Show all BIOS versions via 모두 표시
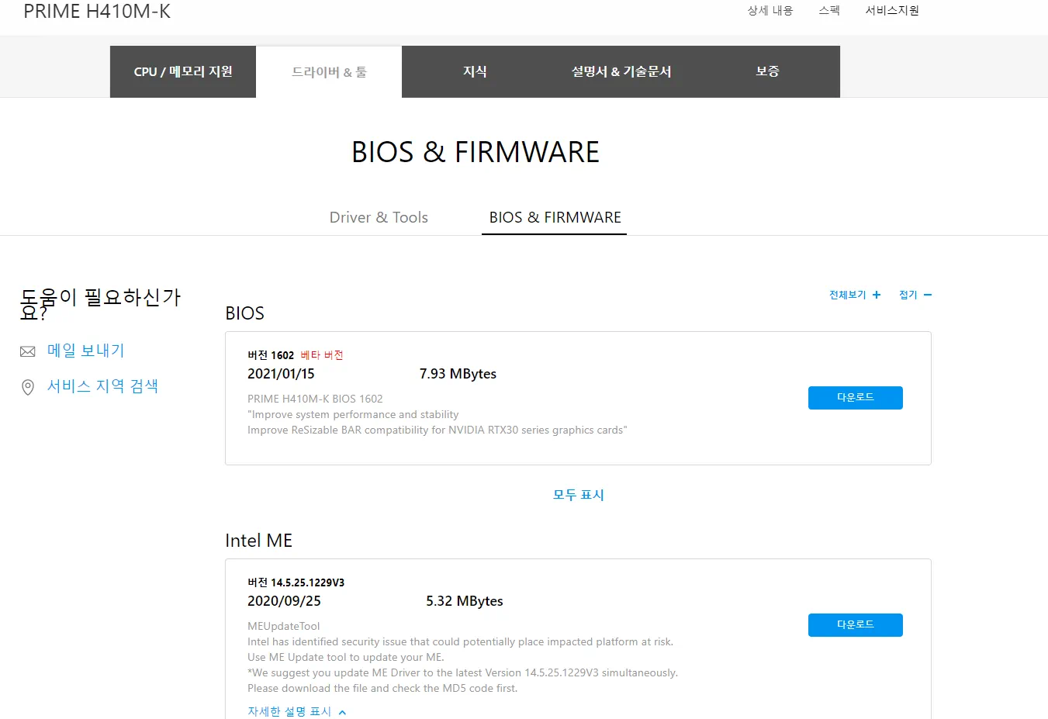Screen dimensions: 1048x719 [578, 495]
